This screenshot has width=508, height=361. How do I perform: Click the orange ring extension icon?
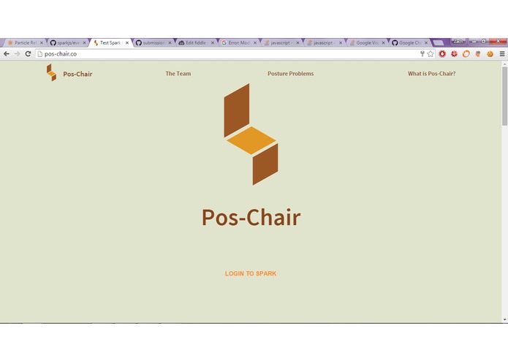[466, 54]
